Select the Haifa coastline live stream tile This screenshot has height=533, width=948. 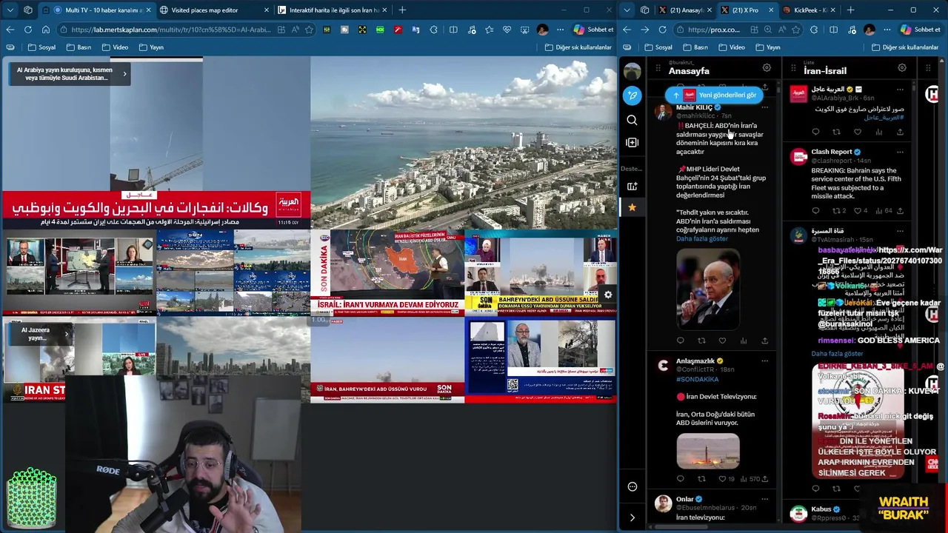click(464, 144)
